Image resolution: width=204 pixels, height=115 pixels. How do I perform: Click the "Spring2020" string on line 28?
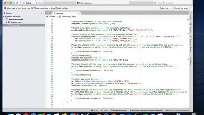click(x=169, y=36)
